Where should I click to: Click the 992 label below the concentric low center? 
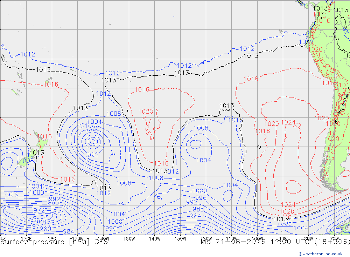tap(93, 155)
